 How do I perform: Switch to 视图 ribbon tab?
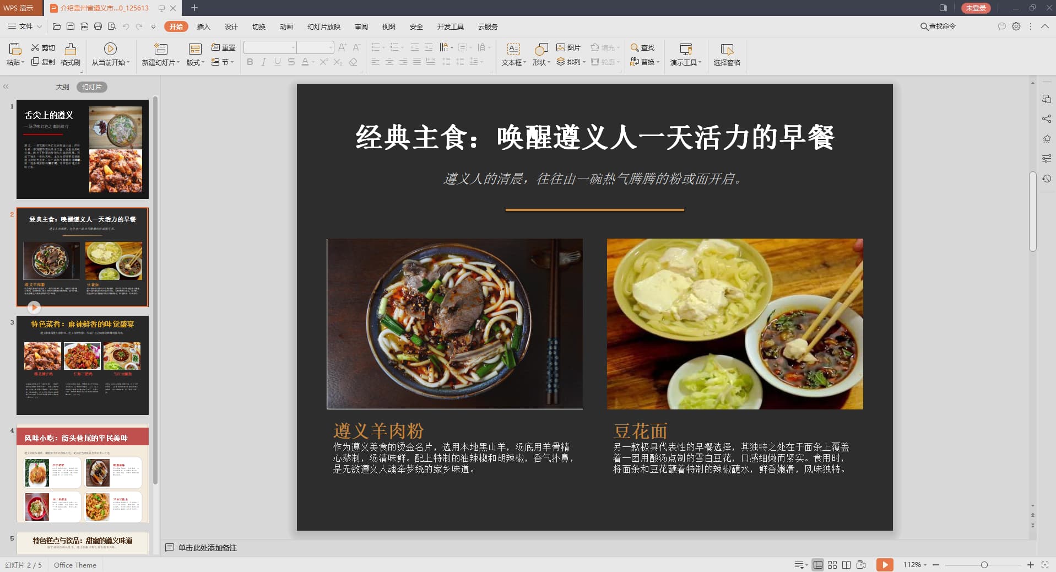coord(389,26)
